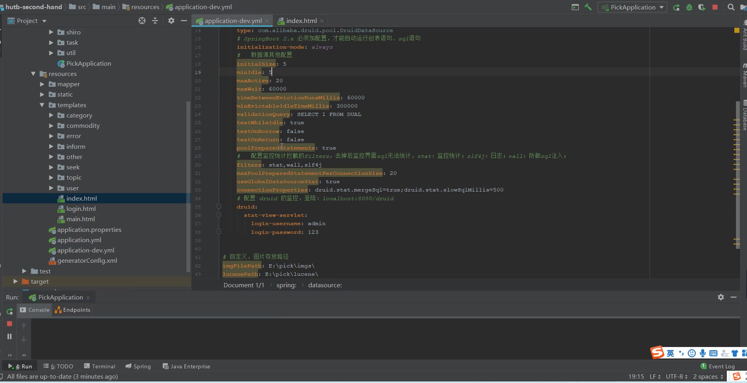Open Run panel settings gear
This screenshot has height=383, width=747.
pos(720,297)
